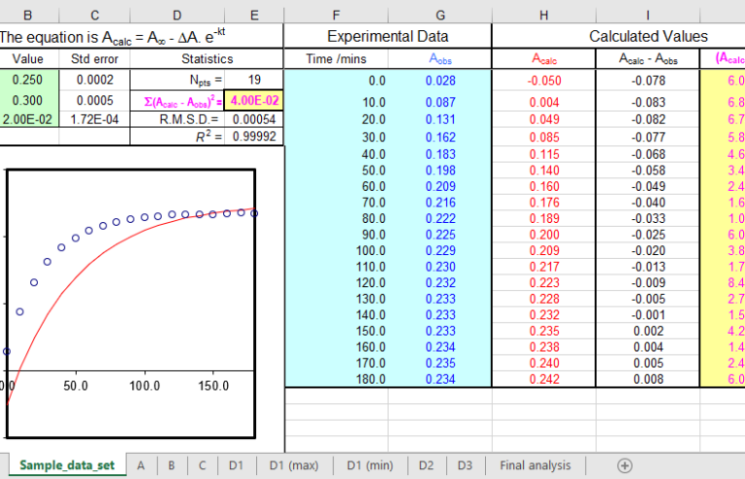Click the Experimental Data header cell

coord(388,36)
